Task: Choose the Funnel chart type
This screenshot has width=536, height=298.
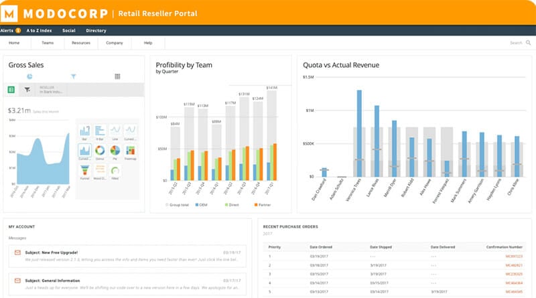Action: (84, 171)
